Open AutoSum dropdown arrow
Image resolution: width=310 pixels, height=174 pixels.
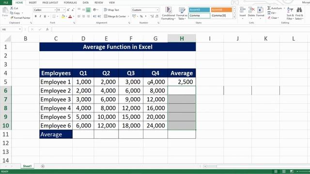(x=284, y=8)
